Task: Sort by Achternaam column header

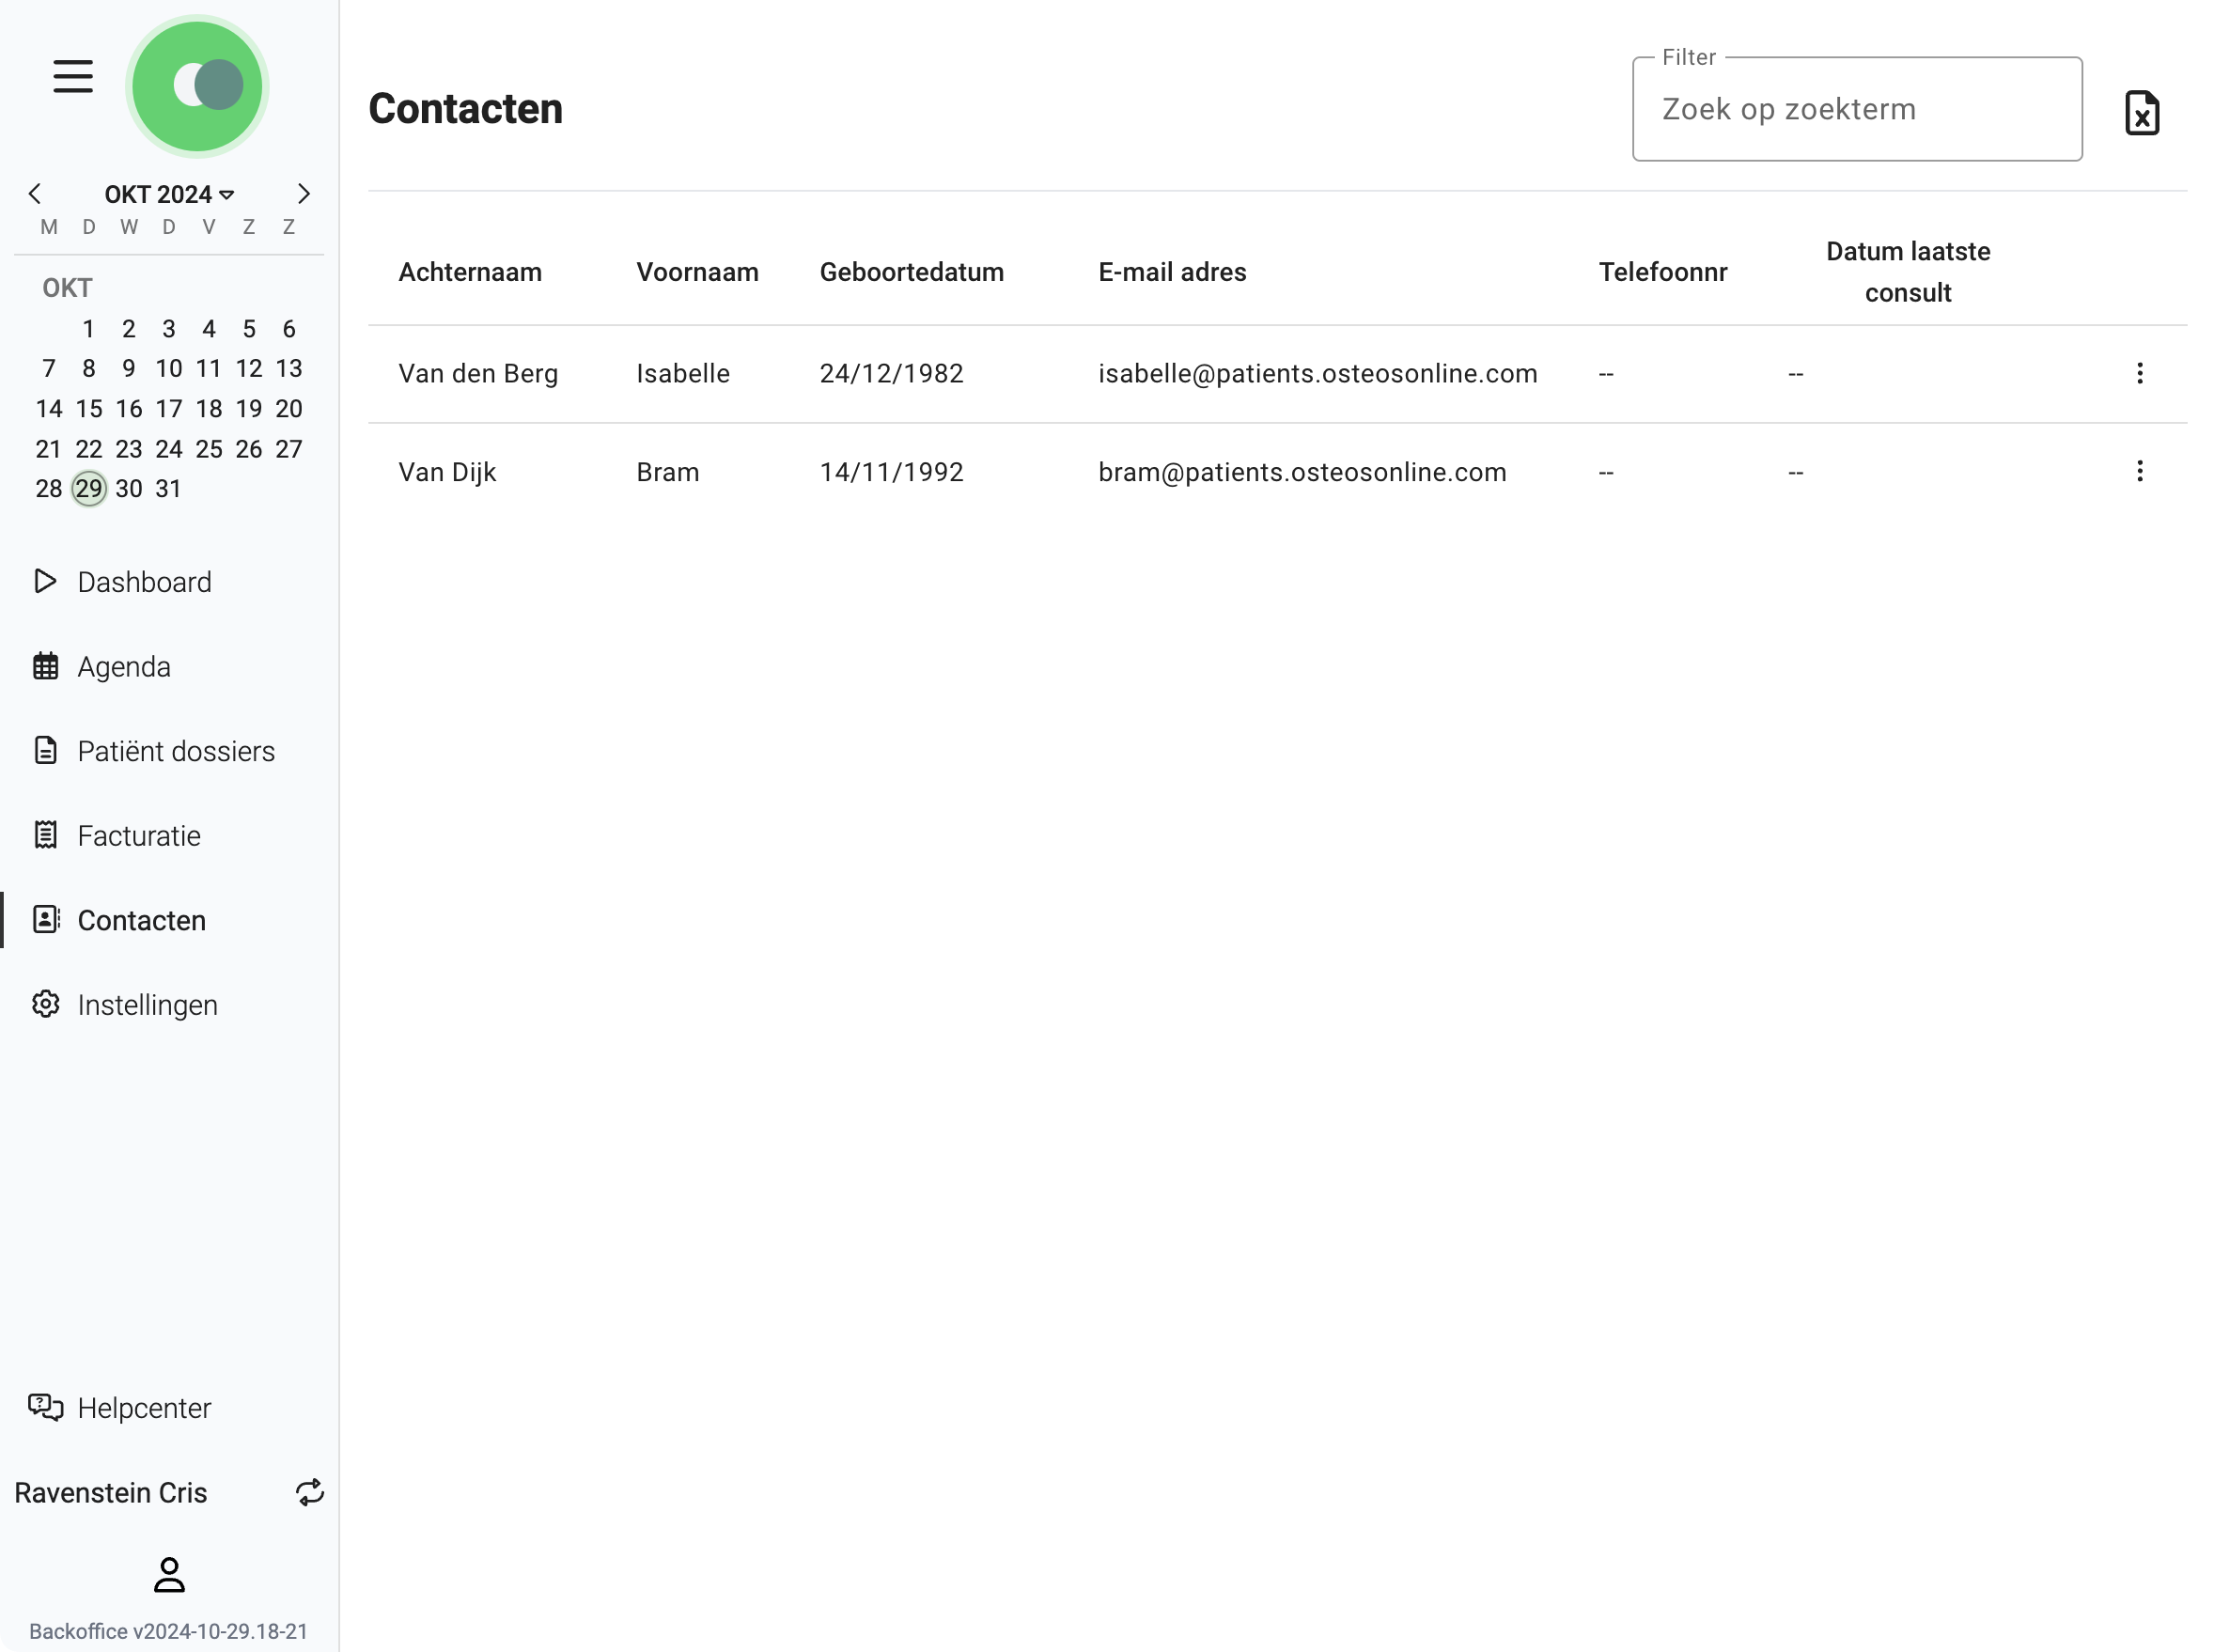Action: click(x=469, y=272)
